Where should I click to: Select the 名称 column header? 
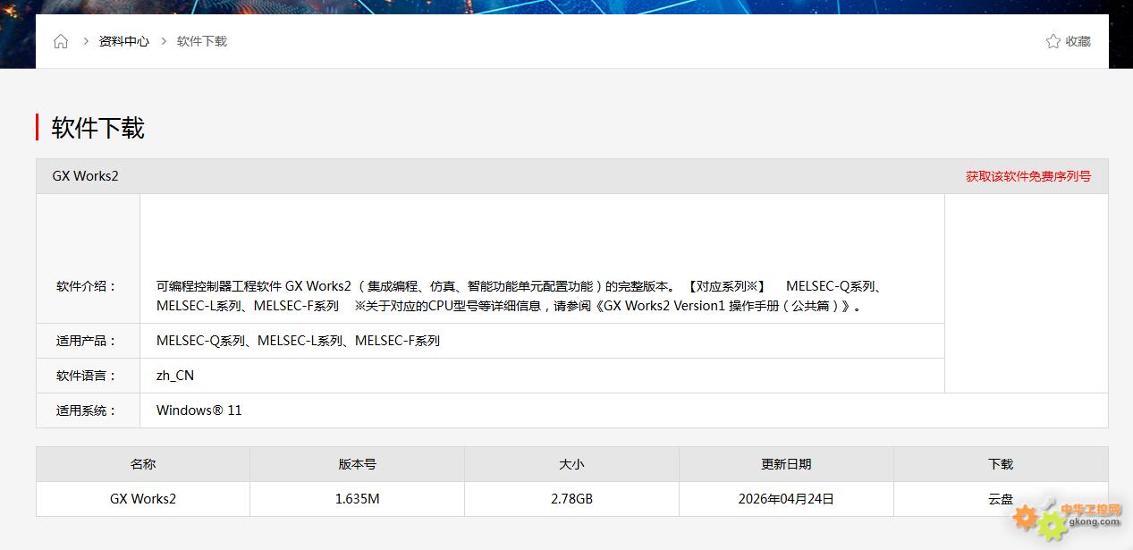pyautogui.click(x=143, y=464)
